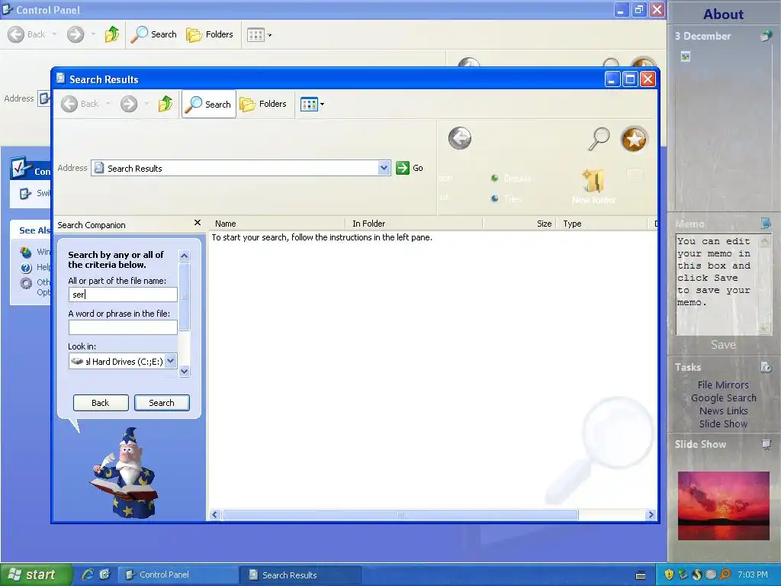Click magnifying glass icon in right panel
The width and height of the screenshot is (781, 586).
[x=599, y=139]
